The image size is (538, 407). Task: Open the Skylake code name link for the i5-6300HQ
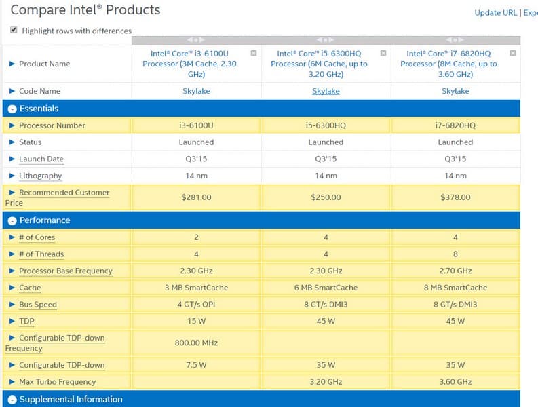pos(326,91)
